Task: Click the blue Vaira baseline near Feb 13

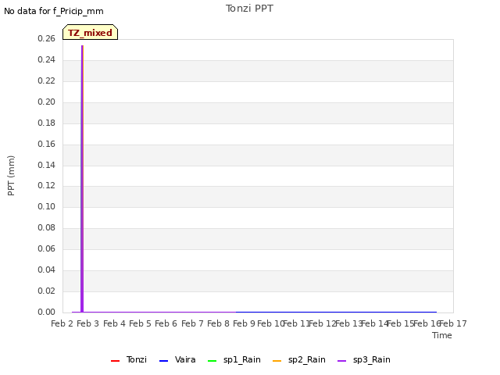Action: (x=348, y=312)
